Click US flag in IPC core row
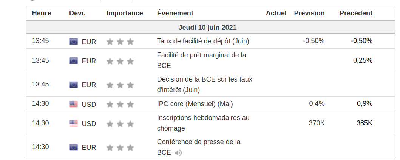Viewport: 400px width, 160px height. point(74,104)
